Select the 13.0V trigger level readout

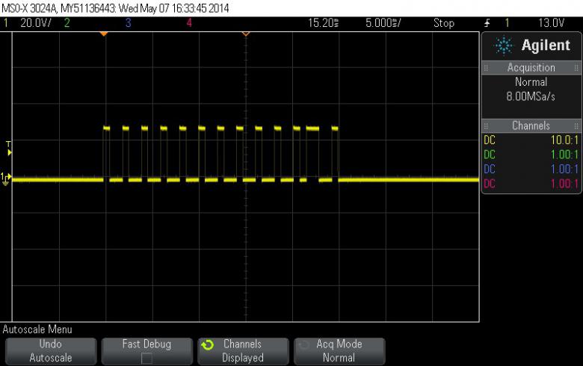point(563,23)
